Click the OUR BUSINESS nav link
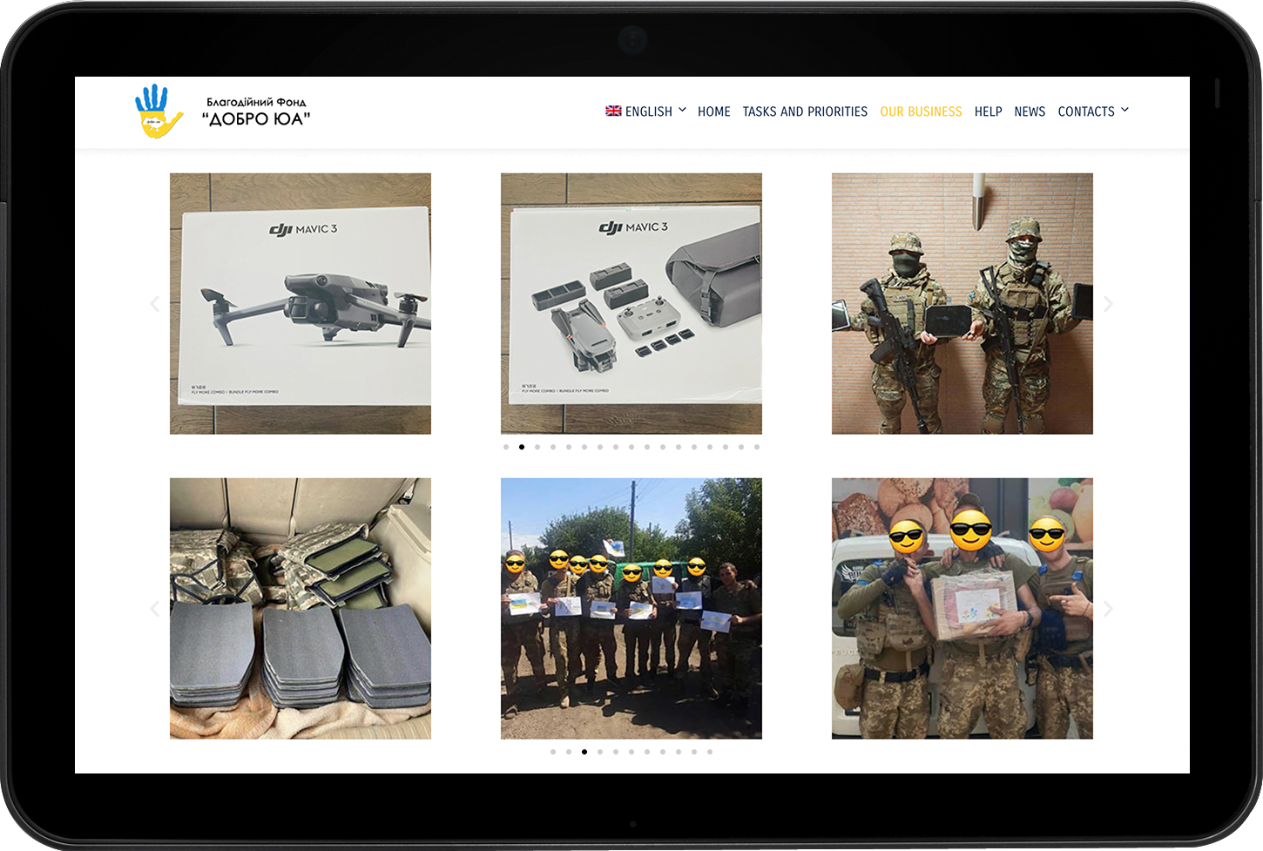1263x851 pixels. point(921,111)
